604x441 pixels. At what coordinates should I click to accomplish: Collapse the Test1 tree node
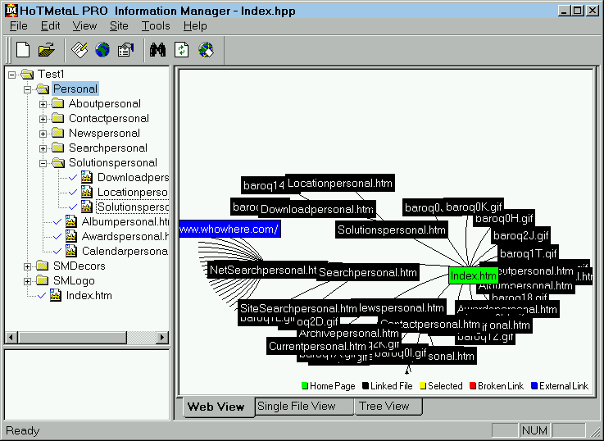click(12, 75)
